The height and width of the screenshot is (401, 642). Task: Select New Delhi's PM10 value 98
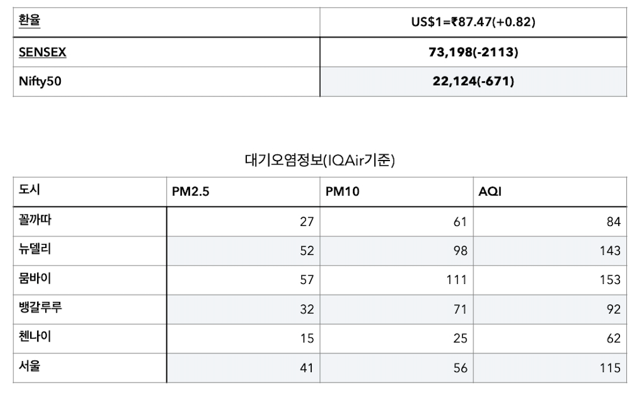point(460,251)
